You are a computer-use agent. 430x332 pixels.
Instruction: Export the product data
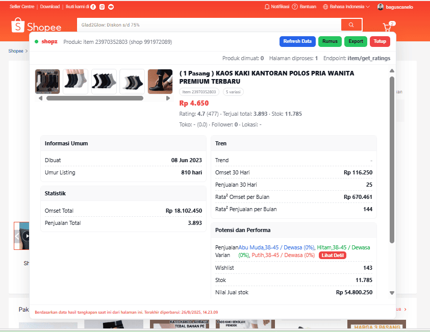[356, 41]
